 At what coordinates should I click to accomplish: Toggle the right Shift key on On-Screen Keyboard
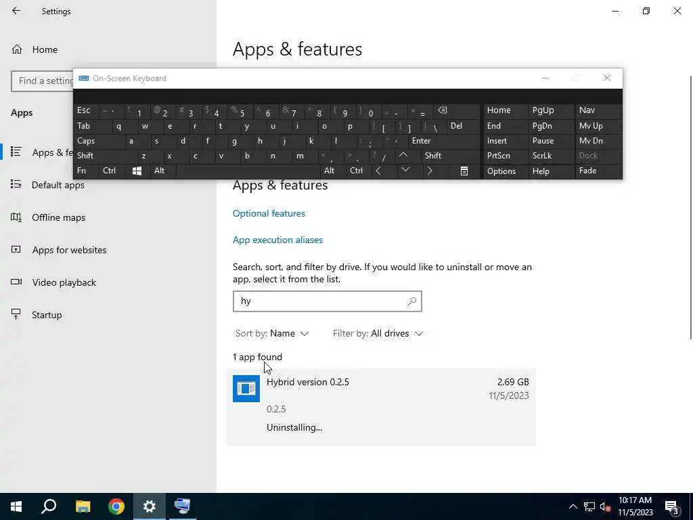coord(450,156)
